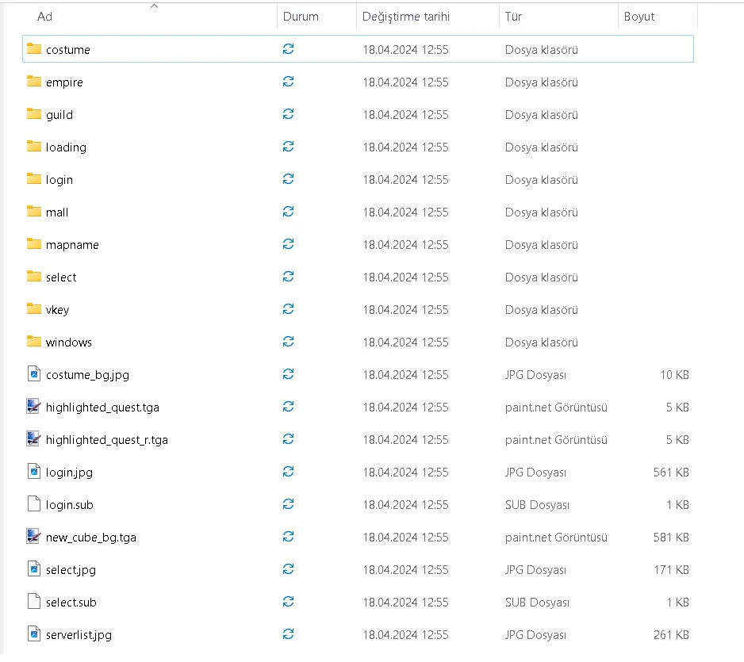744x662 pixels.
Task: Select the select.jpg file entry
Action: [358, 569]
